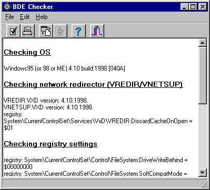Open the Help menu

pos(42,17)
